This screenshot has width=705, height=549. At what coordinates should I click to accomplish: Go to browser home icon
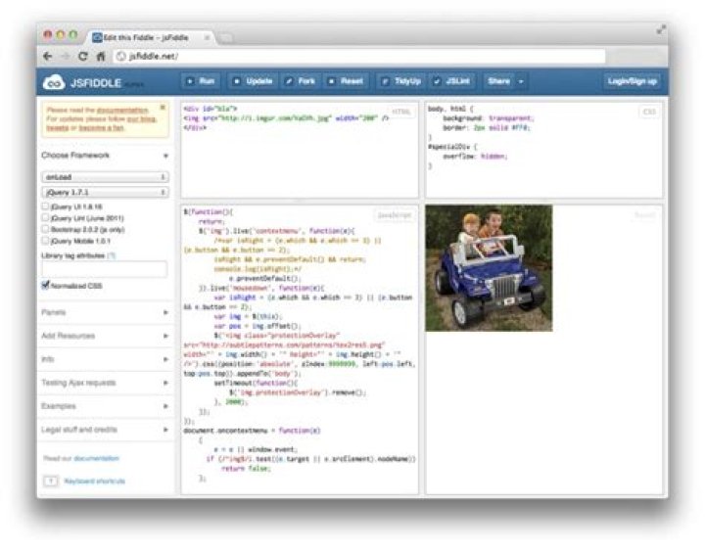click(x=101, y=56)
